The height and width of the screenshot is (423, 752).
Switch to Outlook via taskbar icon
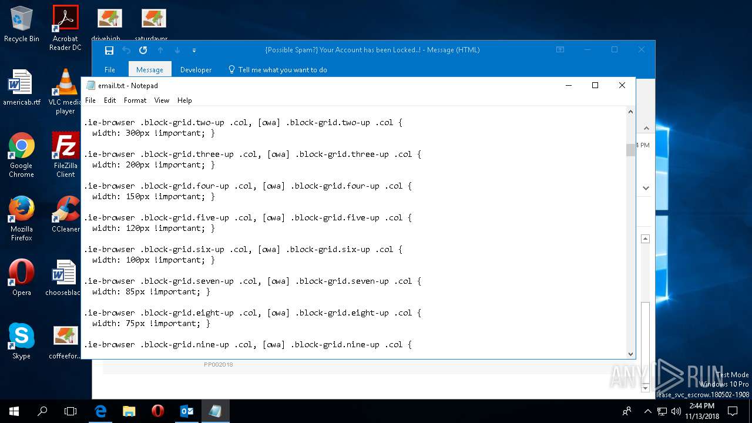[186, 411]
